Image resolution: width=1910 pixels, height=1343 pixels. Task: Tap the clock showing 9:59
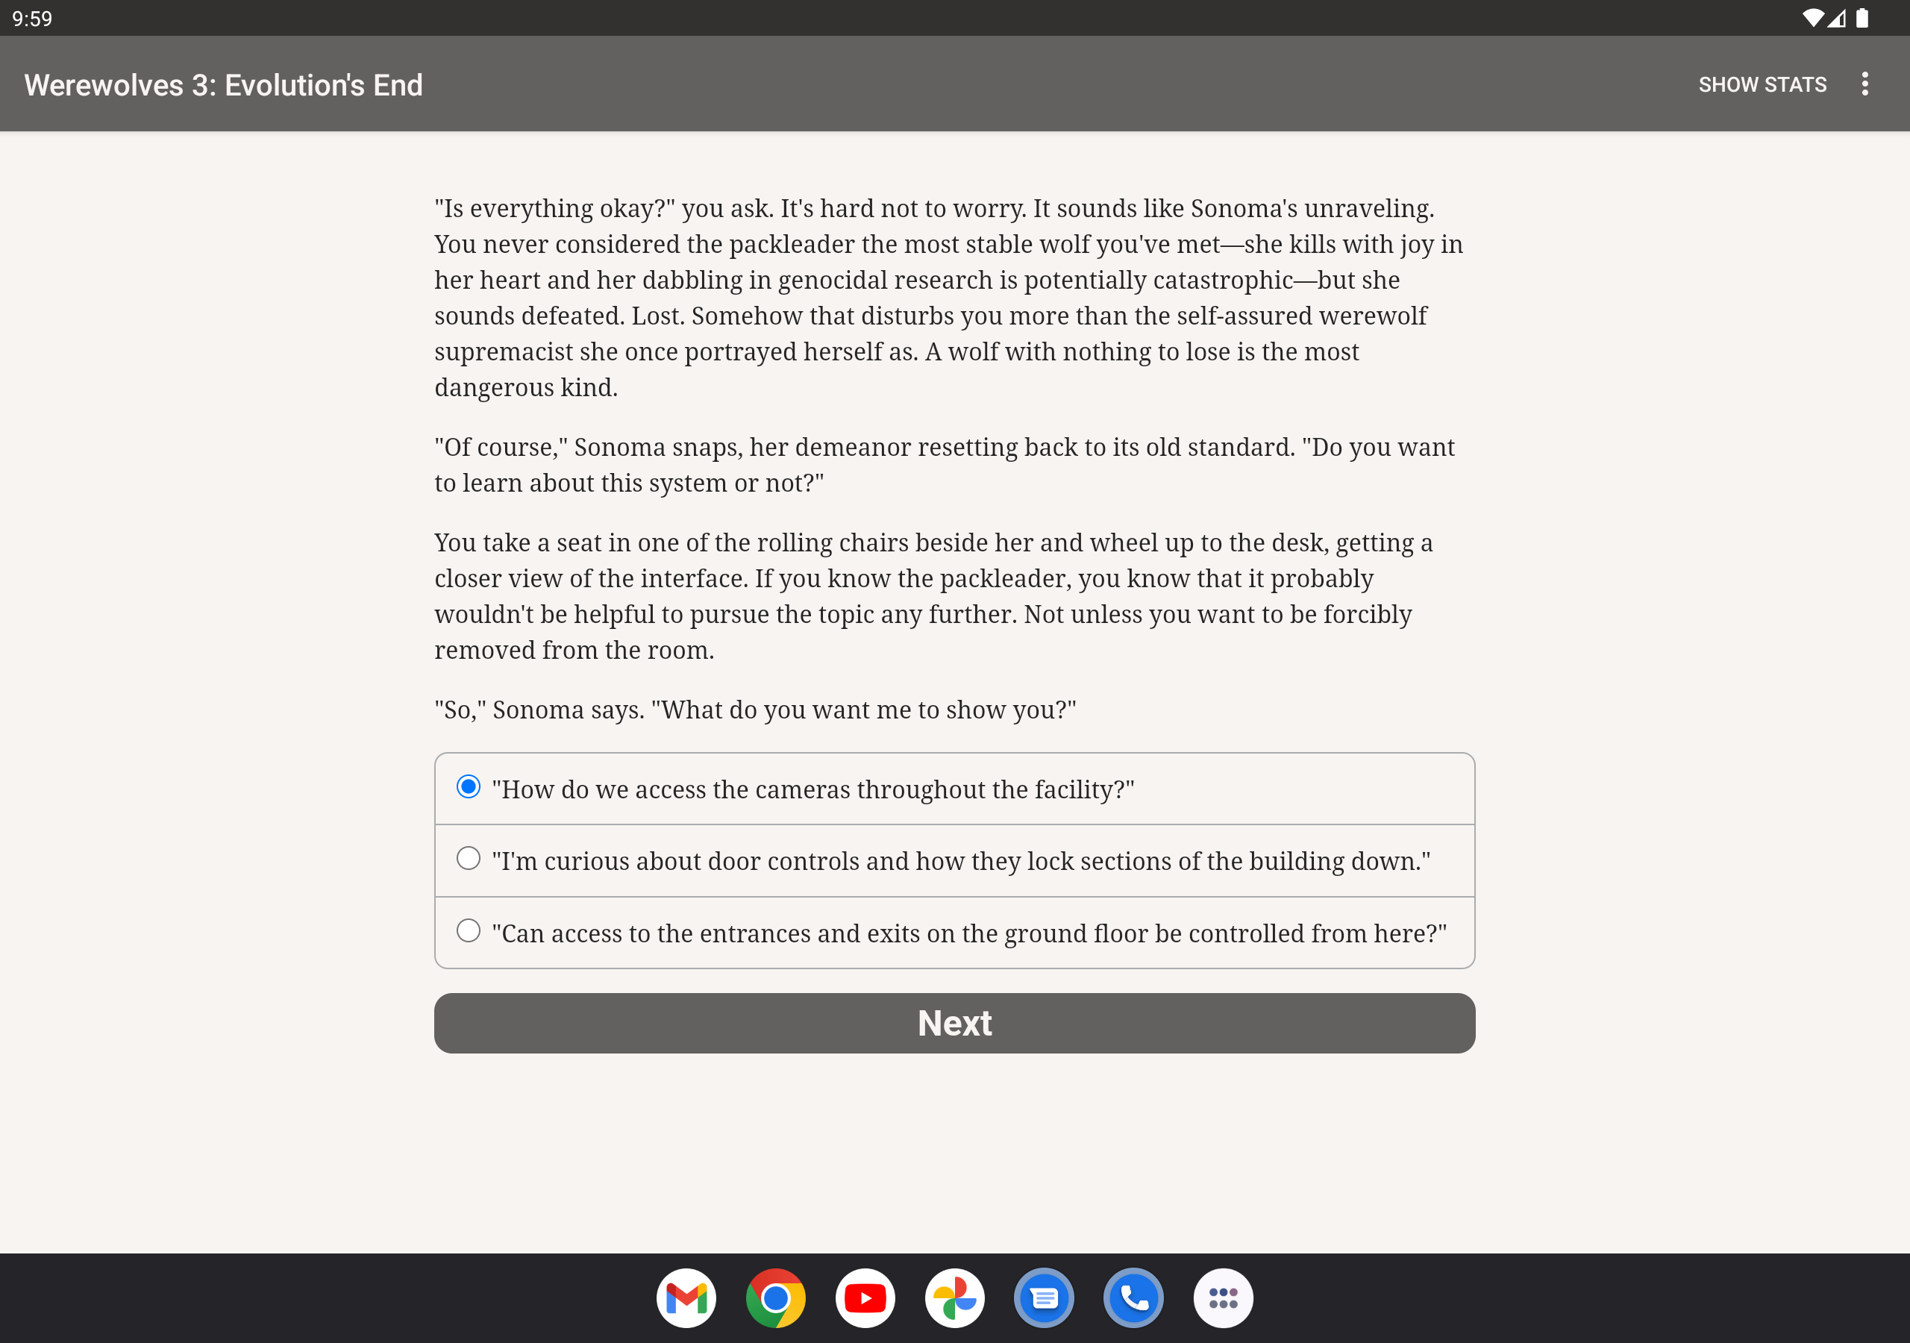click(x=32, y=19)
